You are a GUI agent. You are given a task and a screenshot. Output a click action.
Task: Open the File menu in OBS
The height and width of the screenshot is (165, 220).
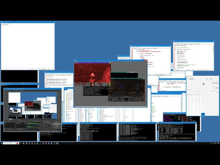(x=5, y=90)
